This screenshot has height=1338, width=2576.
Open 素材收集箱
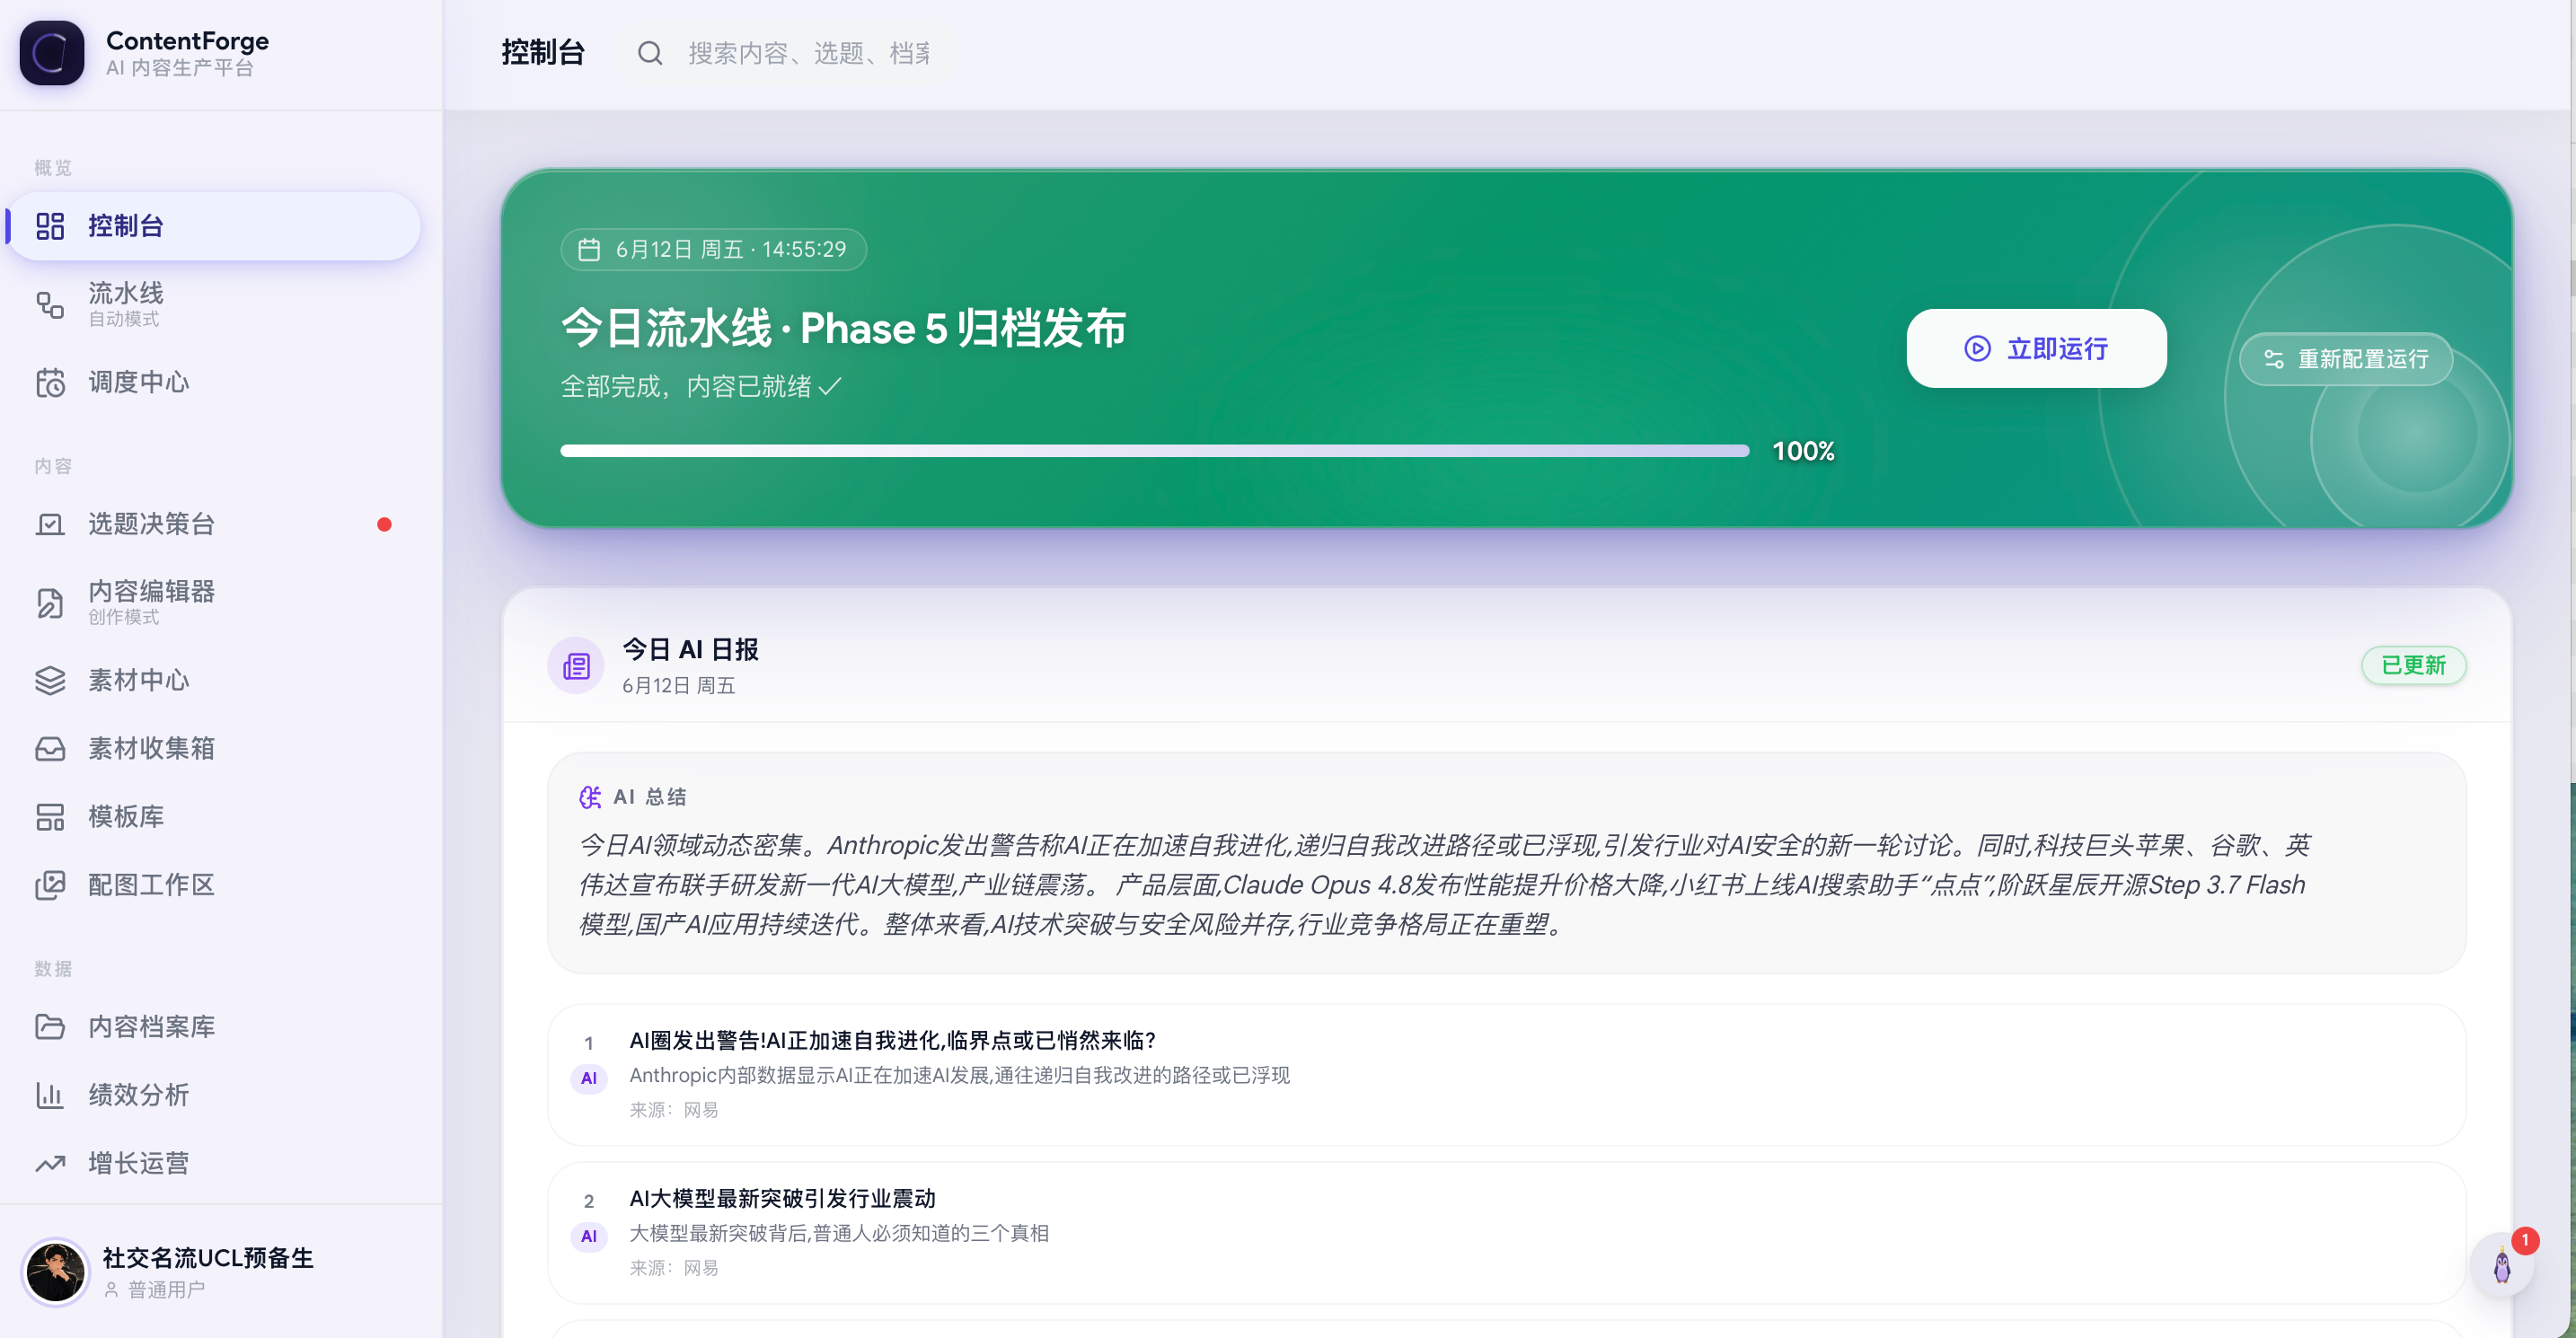pyautogui.click(x=214, y=749)
